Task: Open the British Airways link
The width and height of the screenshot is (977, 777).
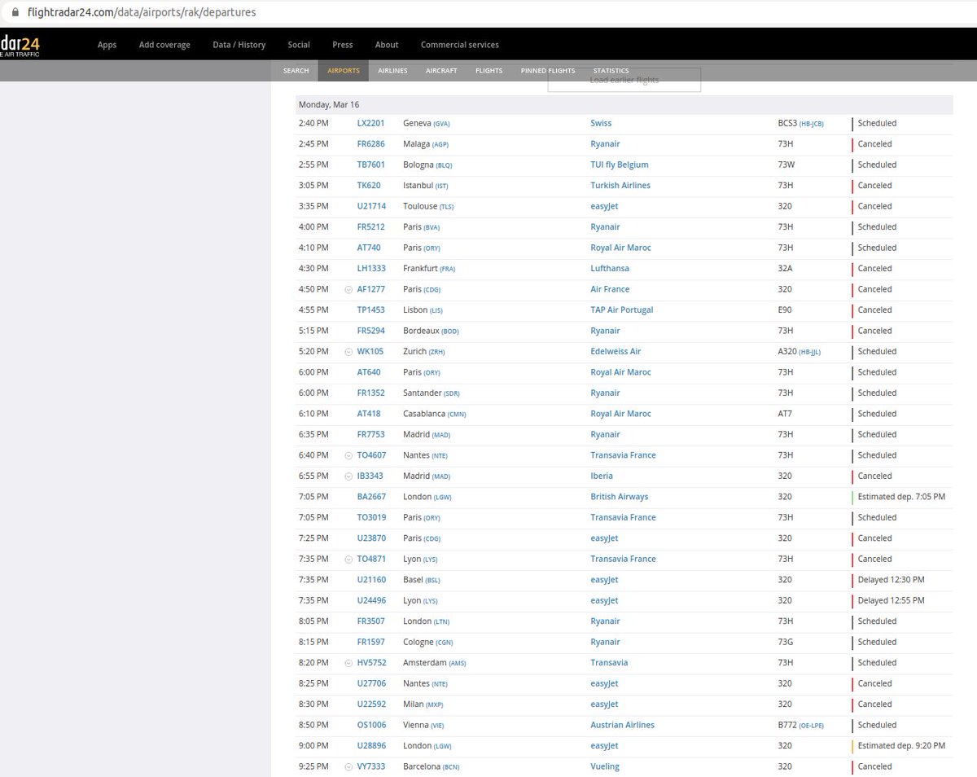Action: pyautogui.click(x=620, y=497)
